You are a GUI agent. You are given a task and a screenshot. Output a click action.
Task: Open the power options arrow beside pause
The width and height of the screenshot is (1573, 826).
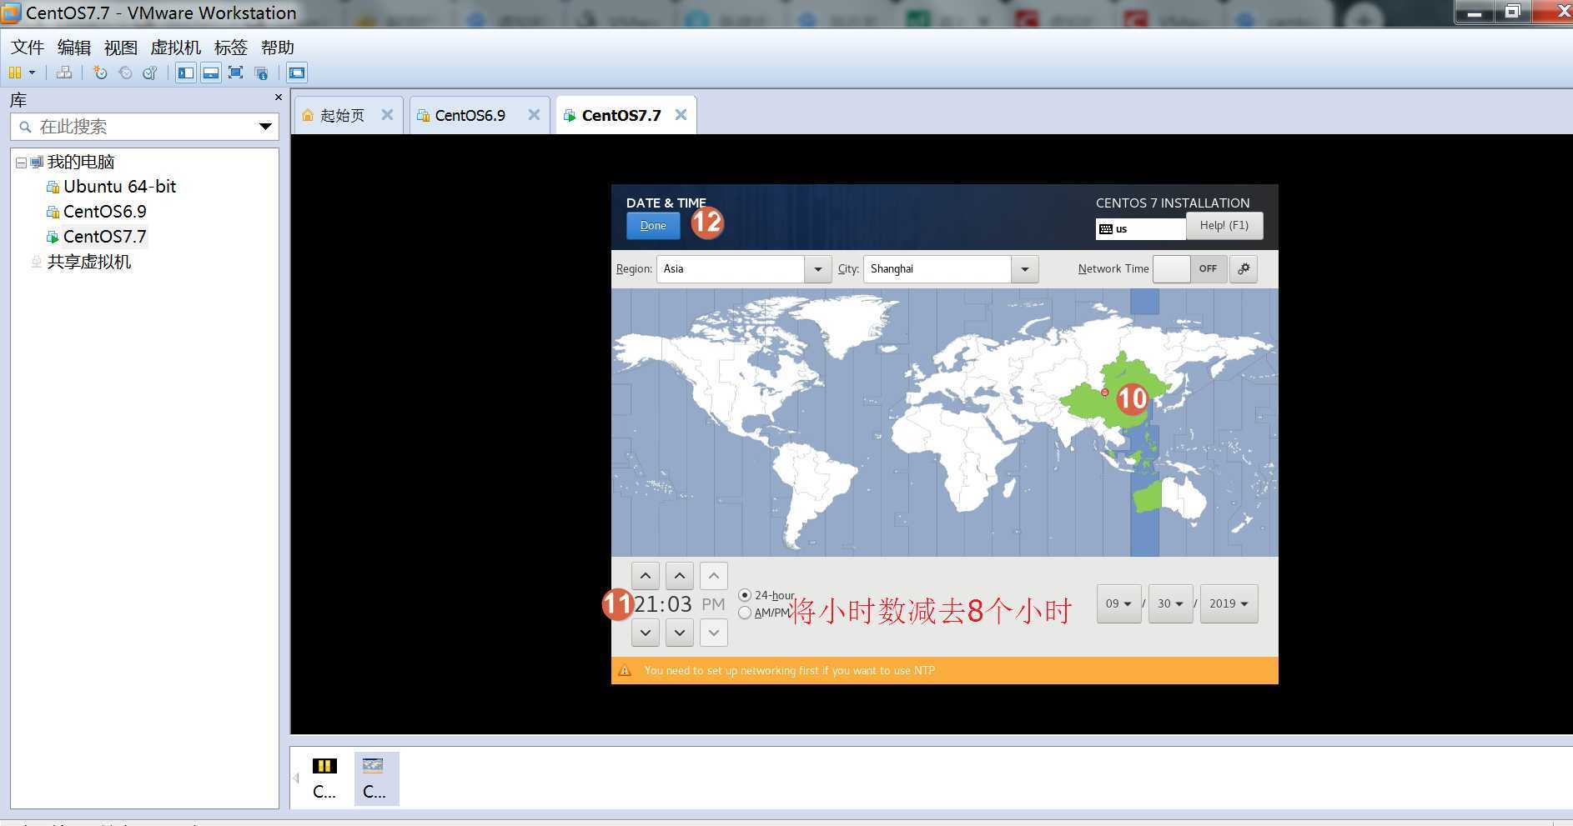[32, 73]
